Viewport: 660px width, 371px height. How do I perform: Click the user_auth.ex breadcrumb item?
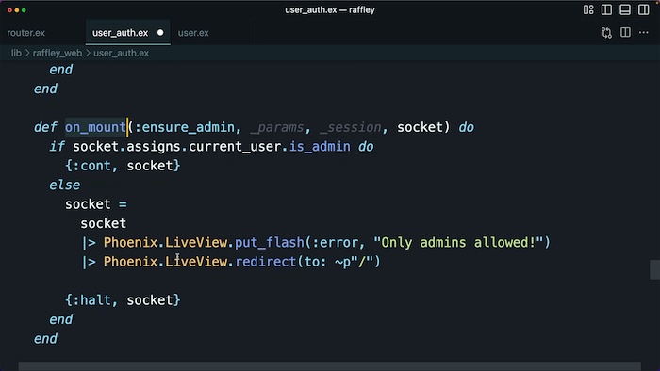click(x=122, y=53)
